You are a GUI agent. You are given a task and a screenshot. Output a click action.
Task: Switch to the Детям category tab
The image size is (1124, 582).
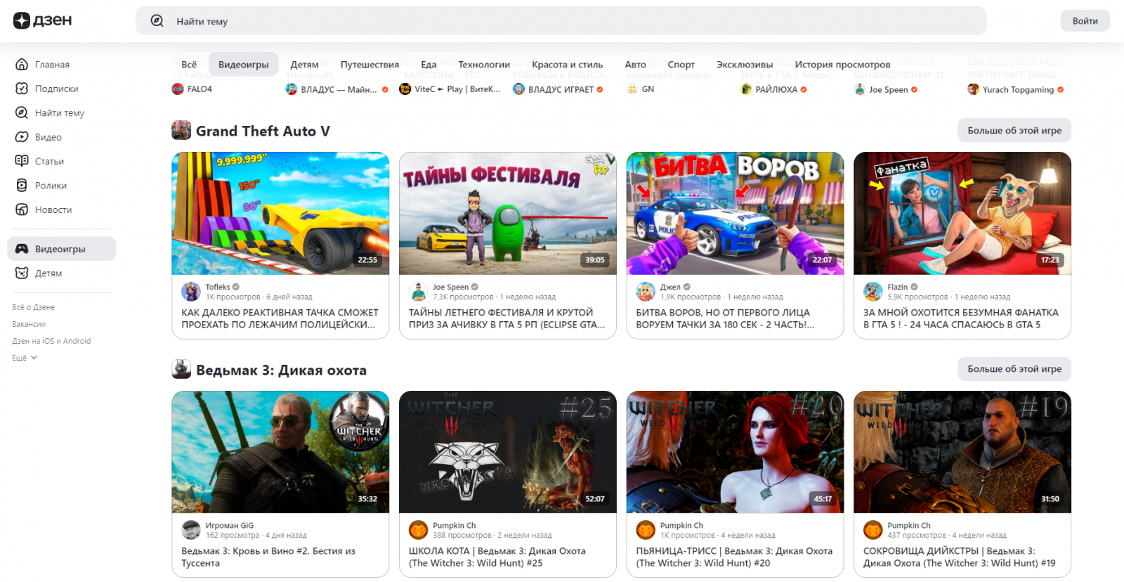tap(304, 65)
